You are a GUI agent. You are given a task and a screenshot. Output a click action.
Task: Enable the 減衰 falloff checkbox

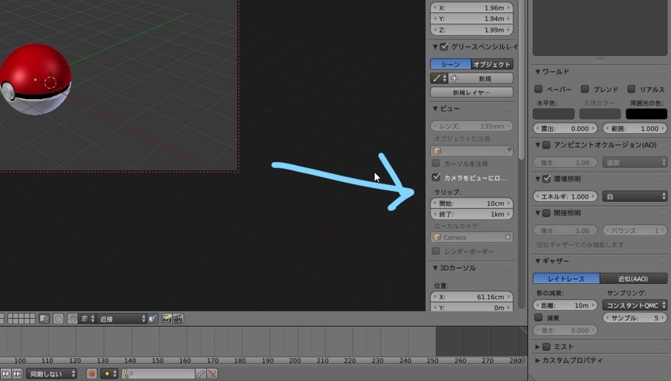coord(539,317)
